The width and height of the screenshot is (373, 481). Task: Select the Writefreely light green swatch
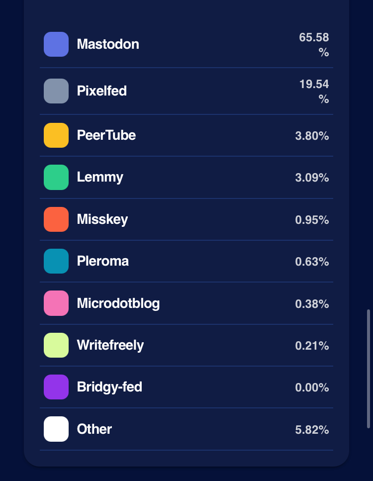(56, 345)
